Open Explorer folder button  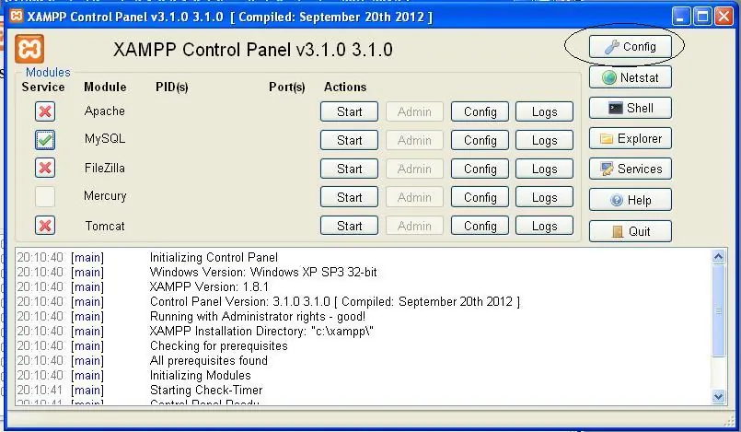tap(630, 138)
